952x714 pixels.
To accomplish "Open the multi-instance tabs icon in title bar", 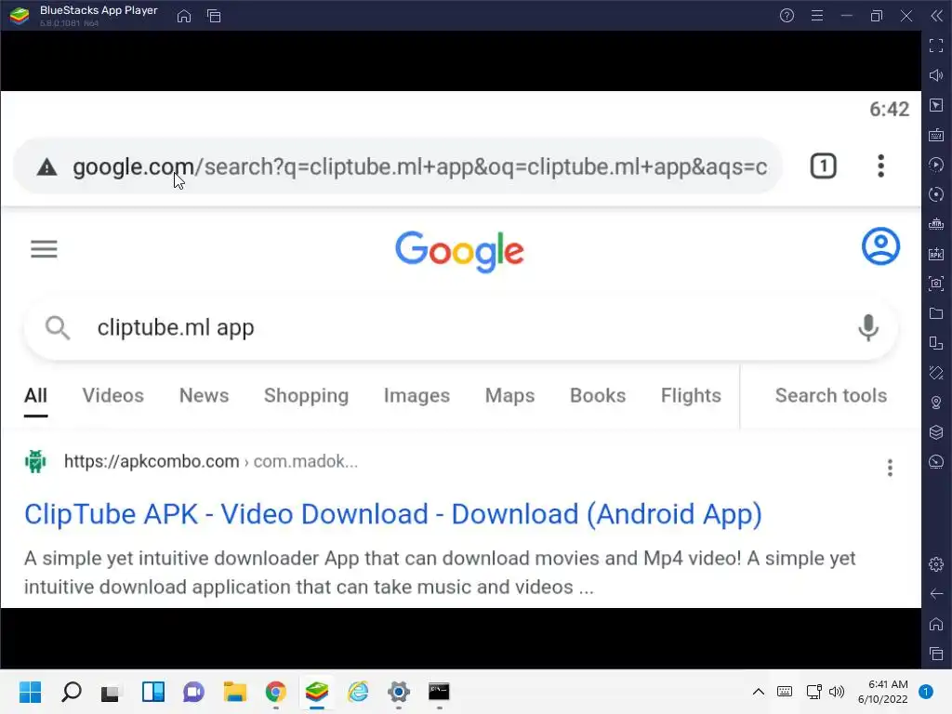I will point(214,17).
